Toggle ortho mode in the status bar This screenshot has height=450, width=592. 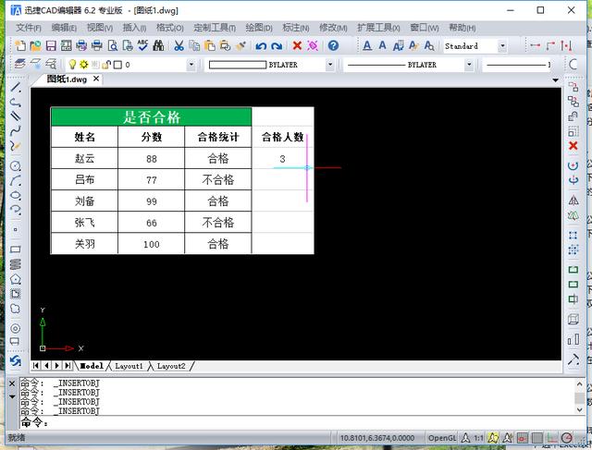[x=551, y=438]
